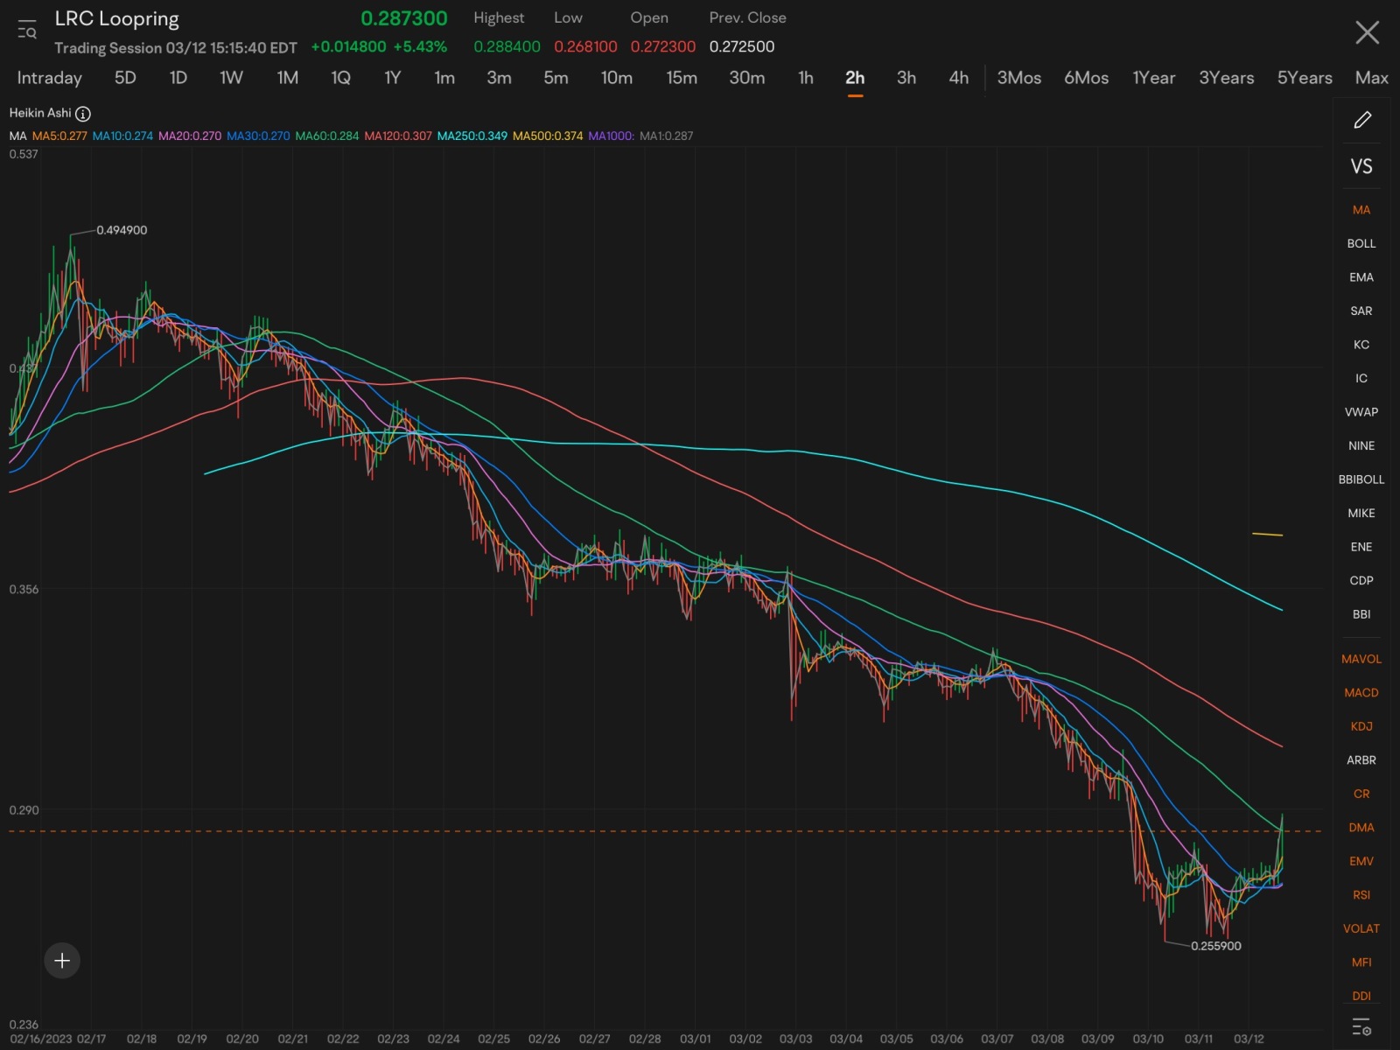Click the MA5 orange legend value

(59, 136)
